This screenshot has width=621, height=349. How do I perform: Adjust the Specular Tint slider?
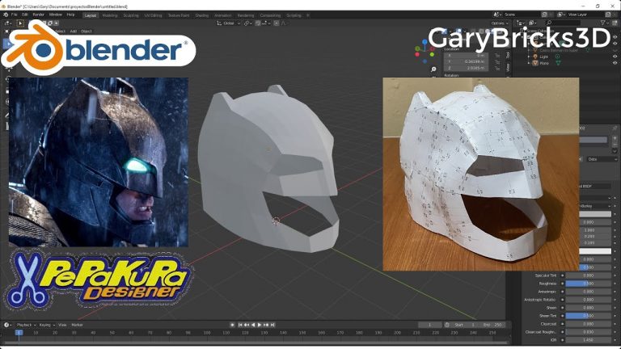click(x=588, y=275)
